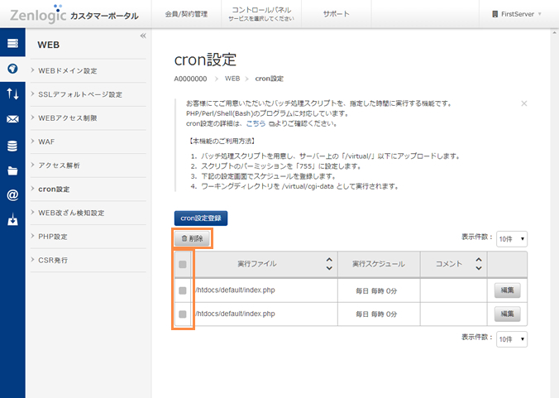Click the @ icon in sidebar
The image size is (559, 398).
click(12, 196)
